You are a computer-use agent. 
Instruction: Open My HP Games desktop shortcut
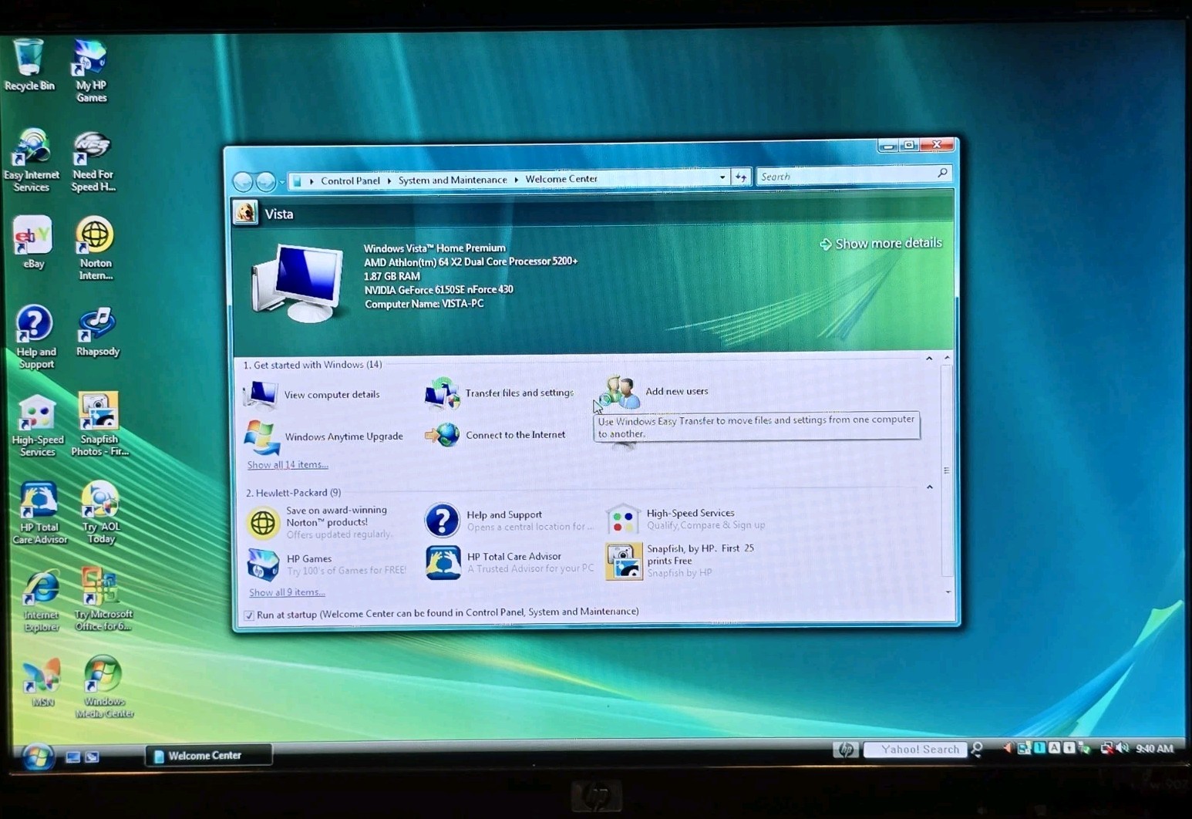click(91, 70)
